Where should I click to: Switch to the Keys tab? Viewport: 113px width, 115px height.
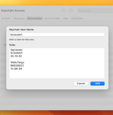pyautogui.click(x=66, y=19)
